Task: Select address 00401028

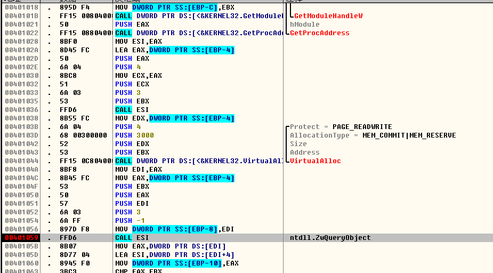Action: pos(21,42)
